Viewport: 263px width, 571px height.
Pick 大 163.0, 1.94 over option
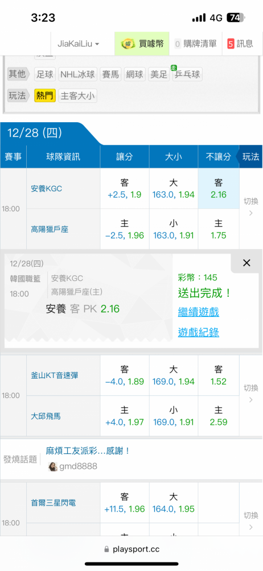point(174,188)
